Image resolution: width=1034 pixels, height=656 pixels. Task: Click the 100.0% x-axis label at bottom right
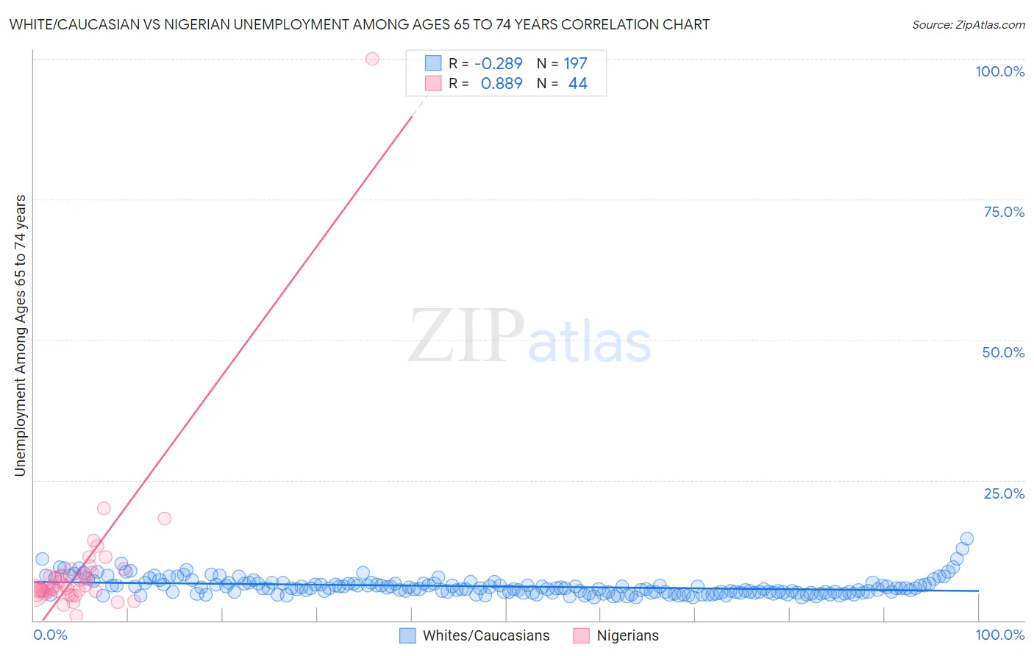pos(999,635)
